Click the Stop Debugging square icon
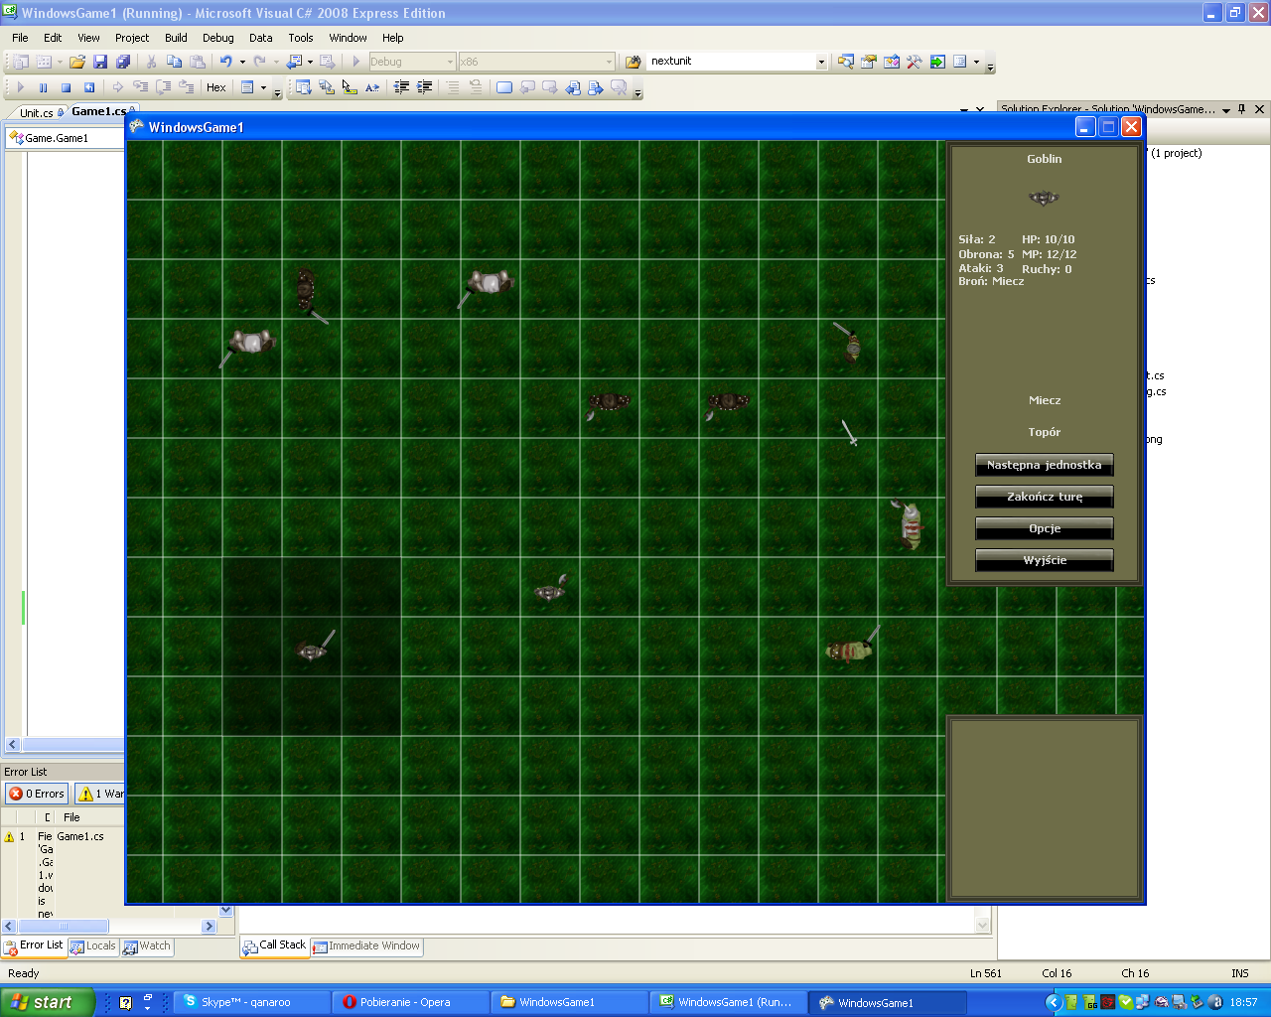 (66, 87)
